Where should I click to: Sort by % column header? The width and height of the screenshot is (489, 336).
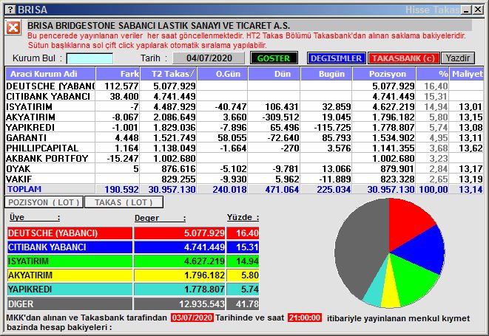point(433,74)
